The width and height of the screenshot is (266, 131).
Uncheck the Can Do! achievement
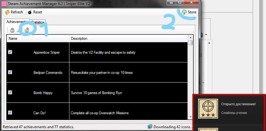(x=10, y=112)
